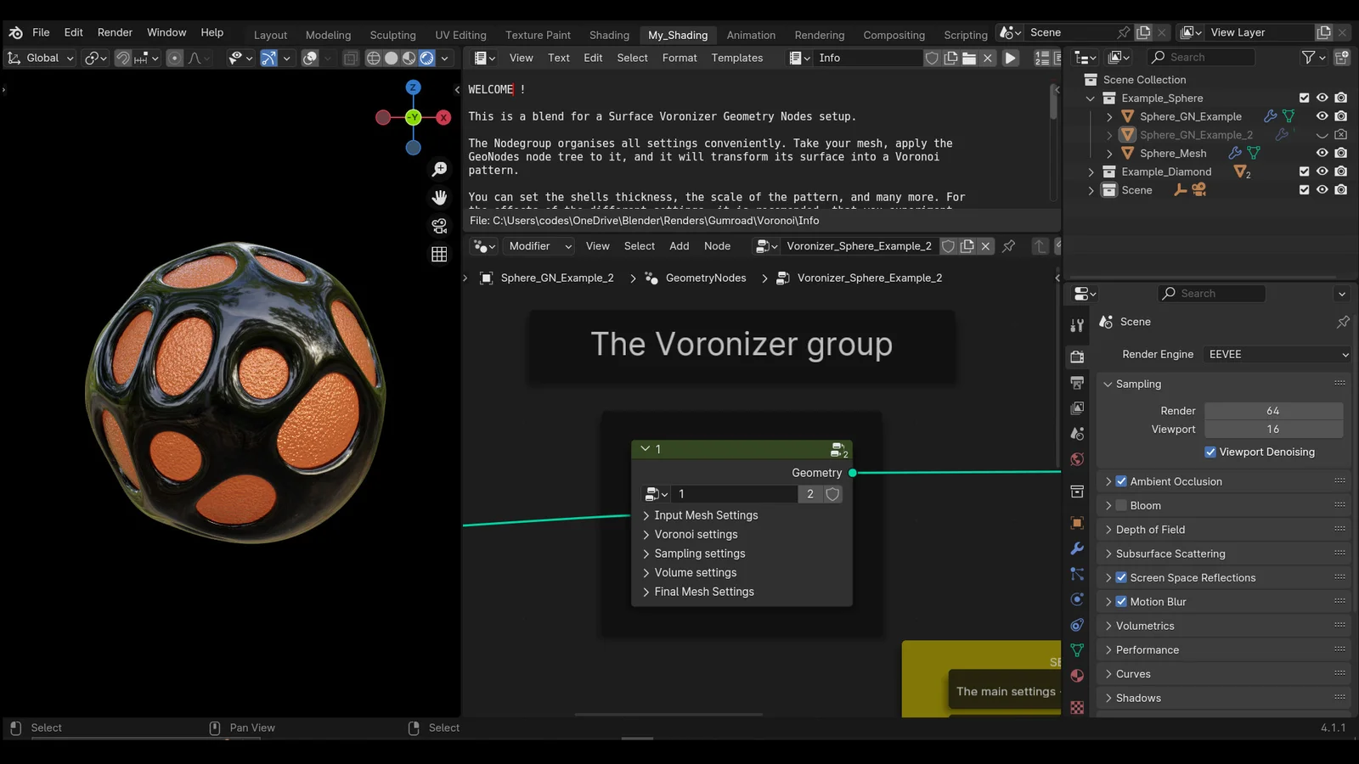Click GeometryNodes in the breadcrumb path
Screen dimensions: 1359x764
(705, 278)
